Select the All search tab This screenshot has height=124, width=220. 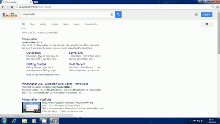point(23,24)
